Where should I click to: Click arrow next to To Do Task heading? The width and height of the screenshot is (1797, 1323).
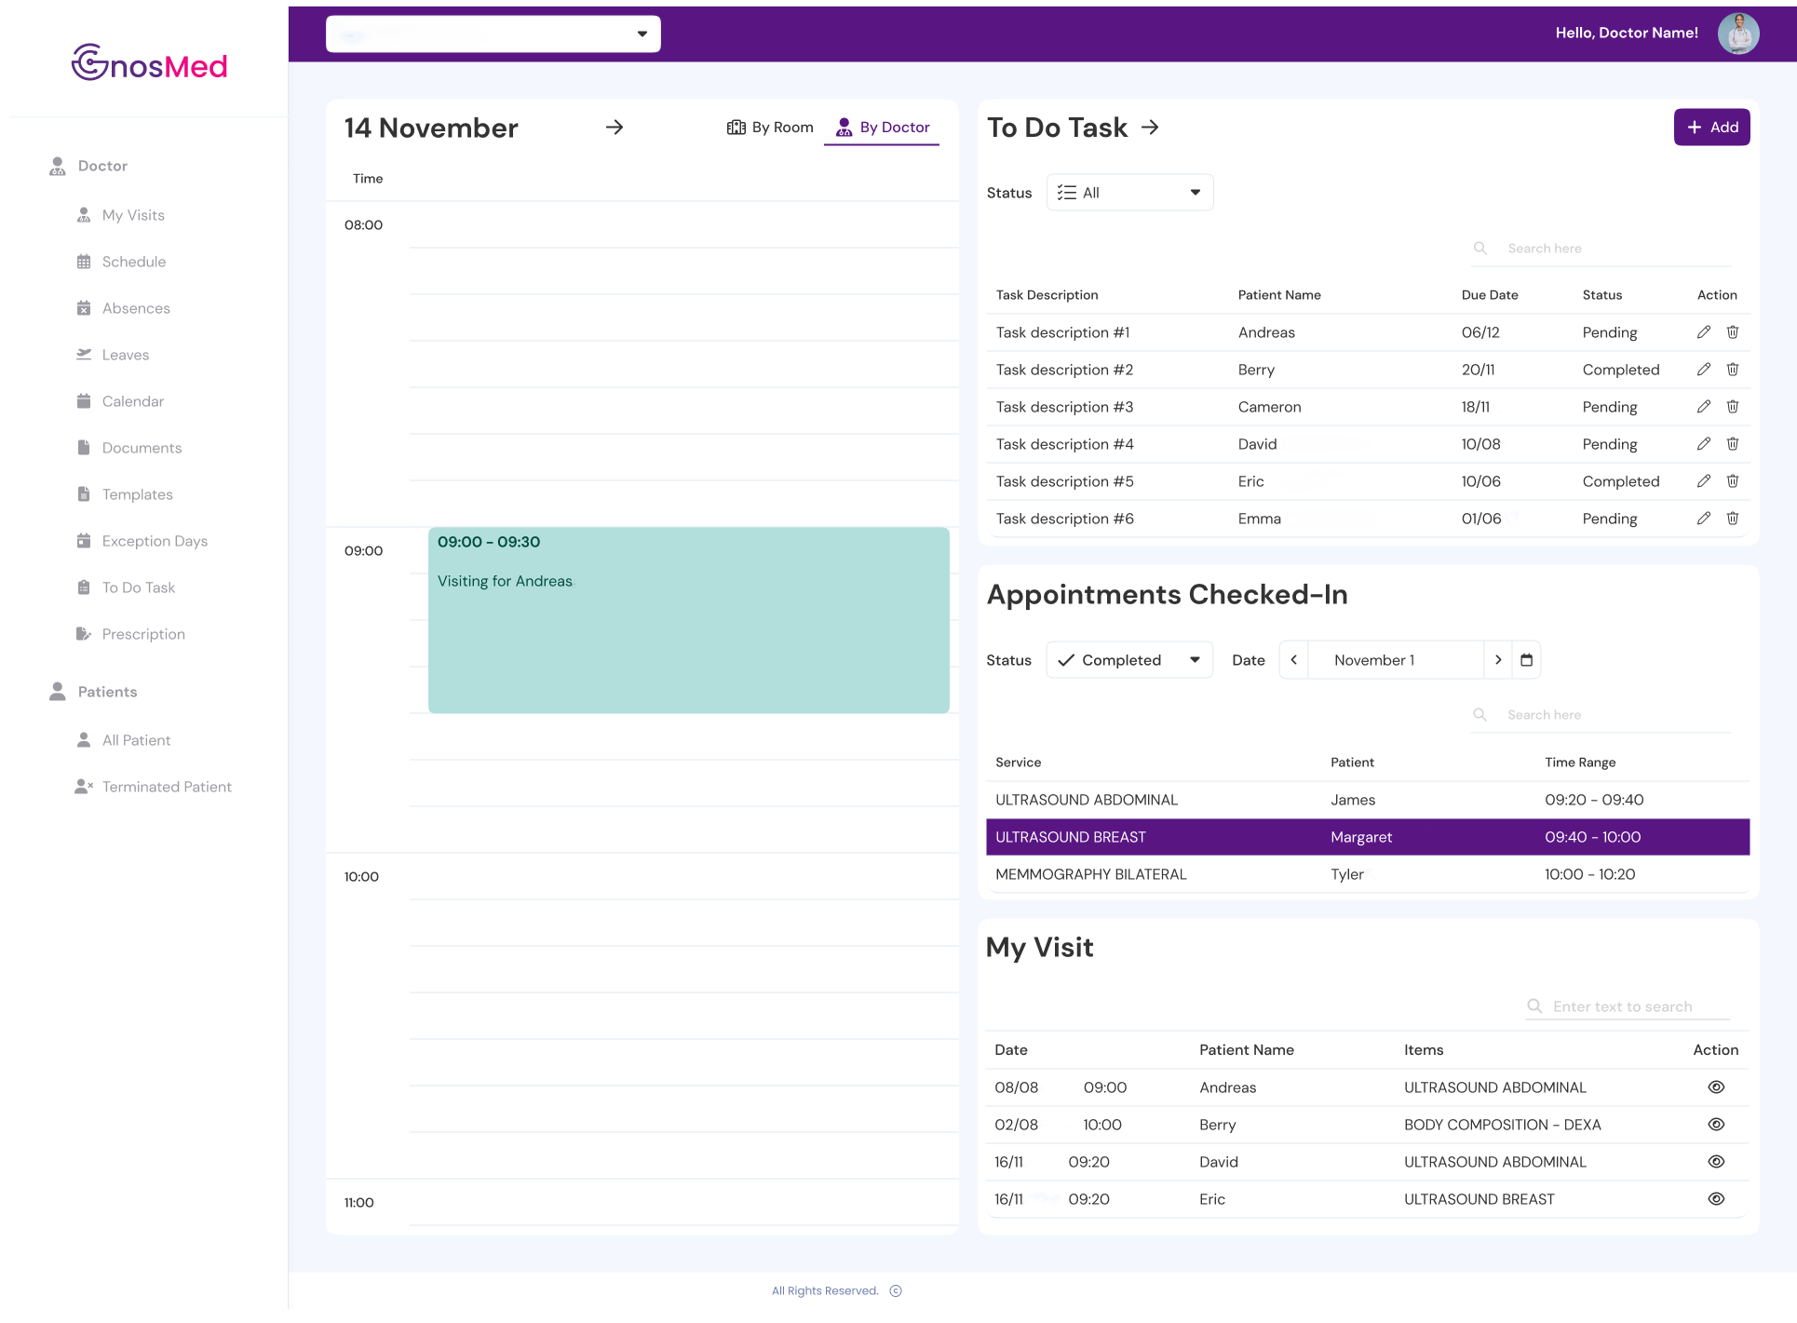pyautogui.click(x=1151, y=128)
